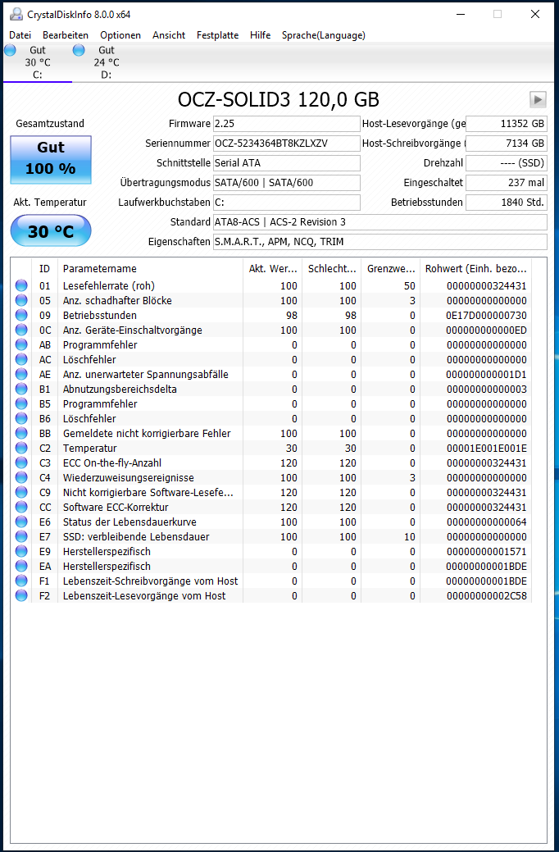Image resolution: width=559 pixels, height=852 pixels.
Task: Click the ID column header
Action: [x=45, y=268]
